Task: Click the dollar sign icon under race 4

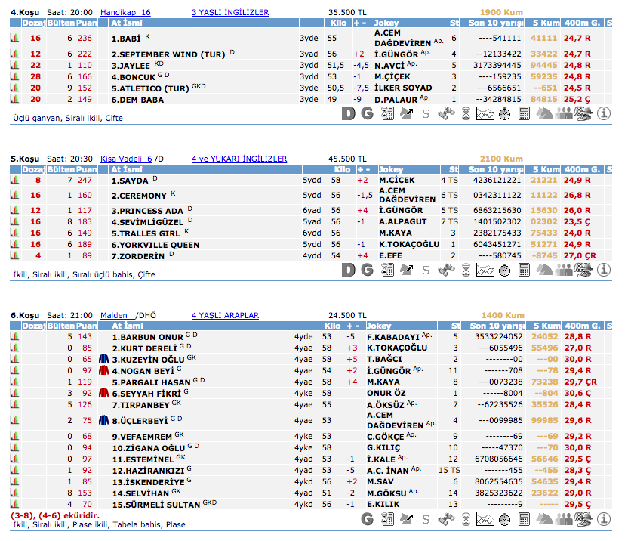Action: pyautogui.click(x=426, y=113)
